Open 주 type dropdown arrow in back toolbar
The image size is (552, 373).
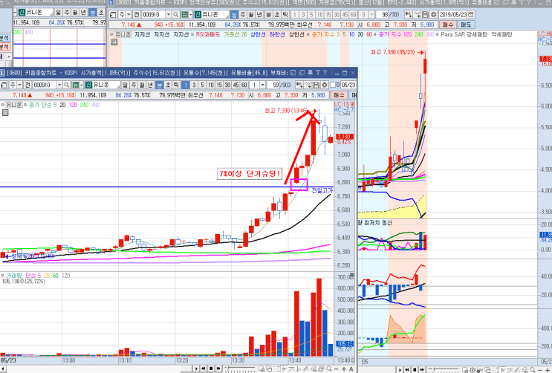[129, 15]
